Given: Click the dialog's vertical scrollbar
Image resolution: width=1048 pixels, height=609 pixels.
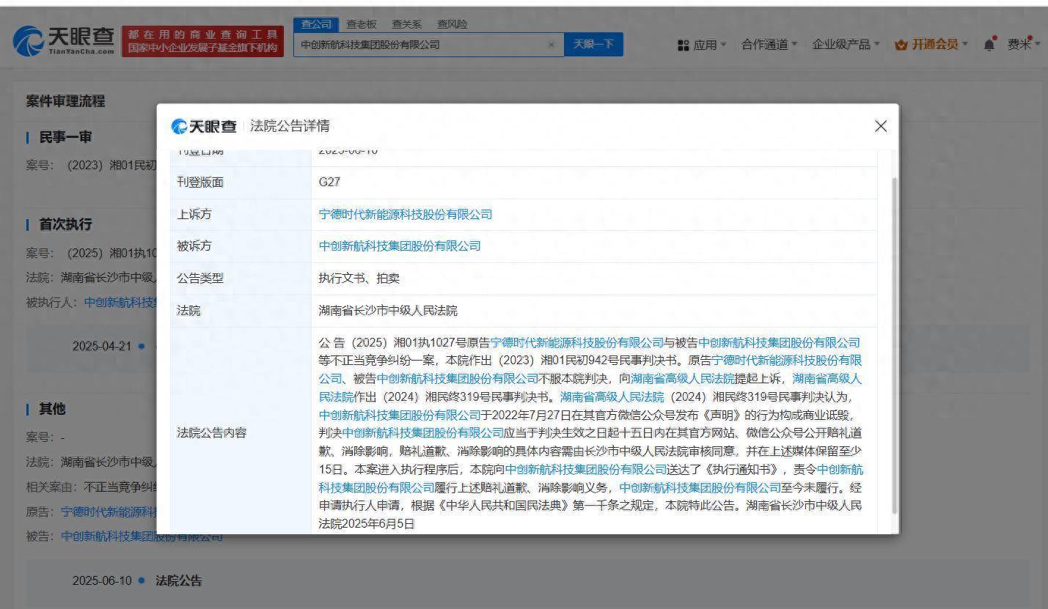Looking at the screenshot, I should [x=893, y=344].
